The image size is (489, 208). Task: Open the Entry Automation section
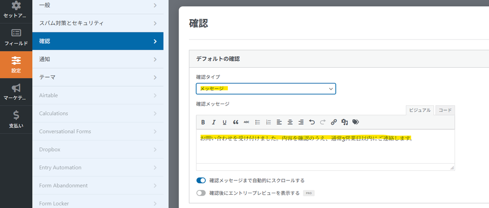tap(98, 167)
